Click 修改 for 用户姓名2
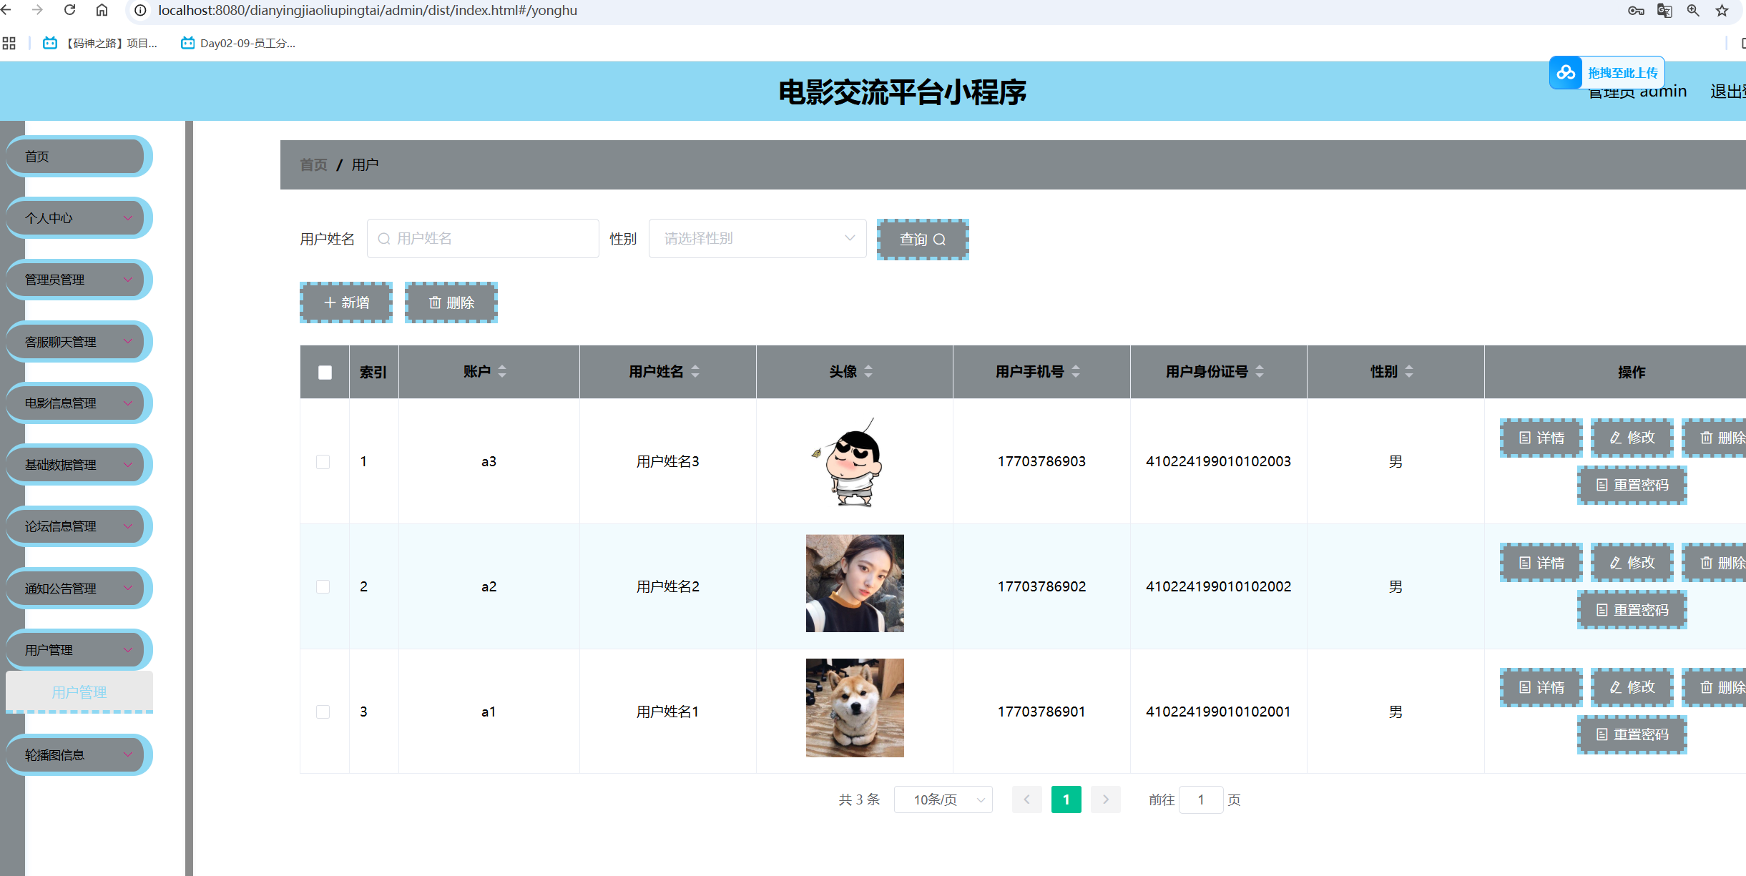 [1632, 563]
